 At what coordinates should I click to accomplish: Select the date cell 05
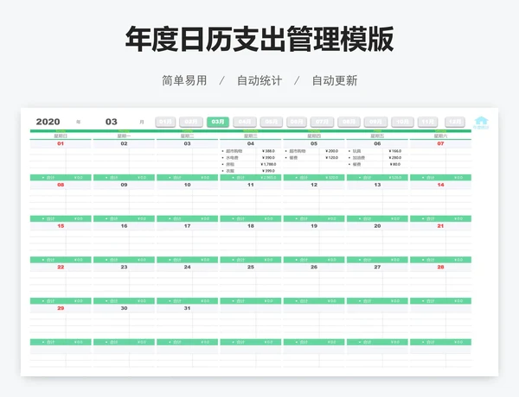tap(314, 143)
